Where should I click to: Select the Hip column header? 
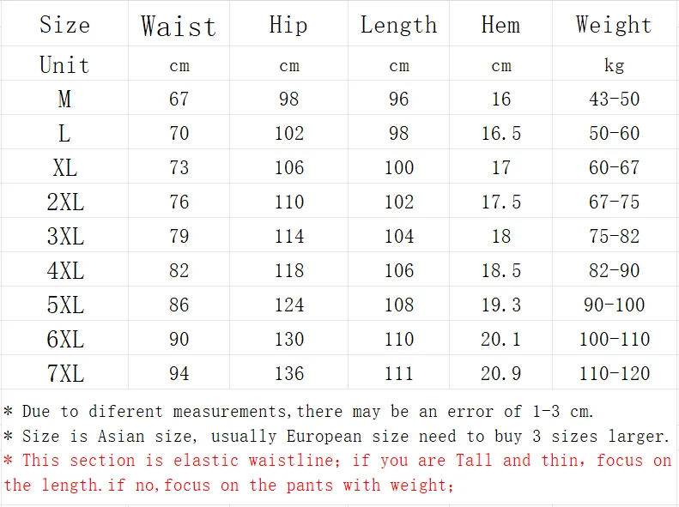(x=288, y=25)
